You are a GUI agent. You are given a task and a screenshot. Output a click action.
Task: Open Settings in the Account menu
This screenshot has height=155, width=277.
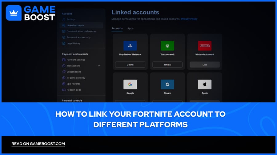tap(71, 19)
